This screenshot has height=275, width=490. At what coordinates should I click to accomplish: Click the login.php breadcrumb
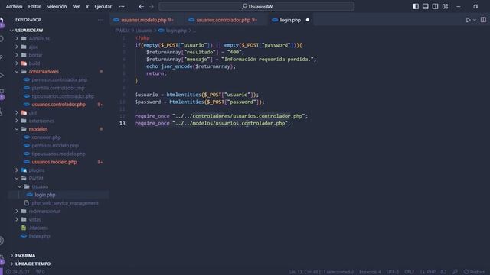(176, 31)
